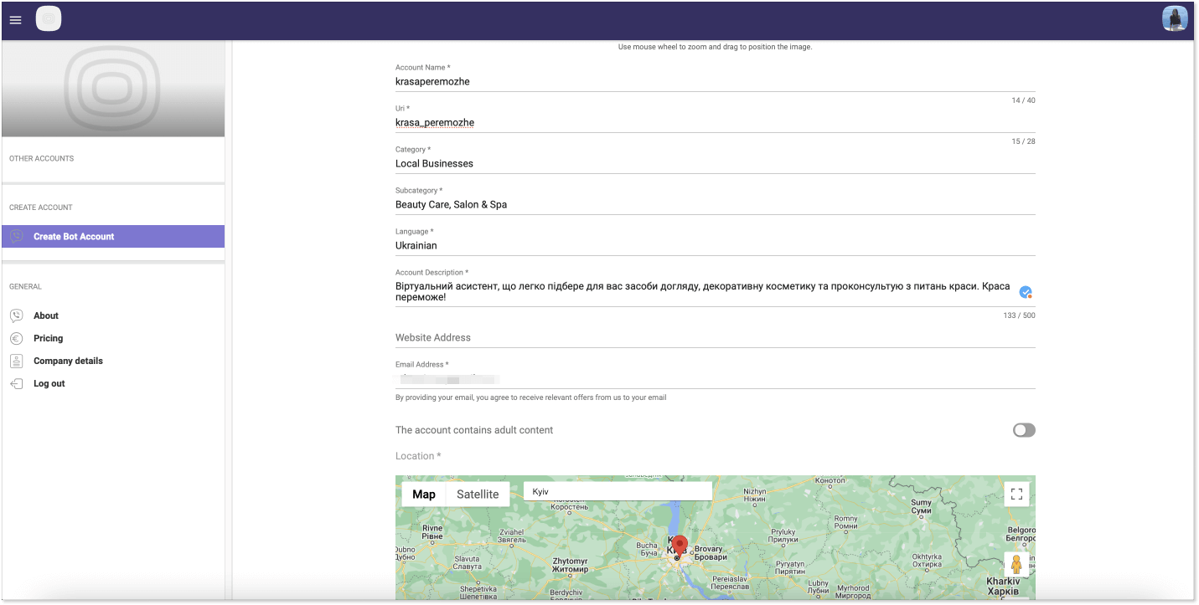Click the Uri input field
This screenshot has height=605, width=1199.
coord(715,123)
